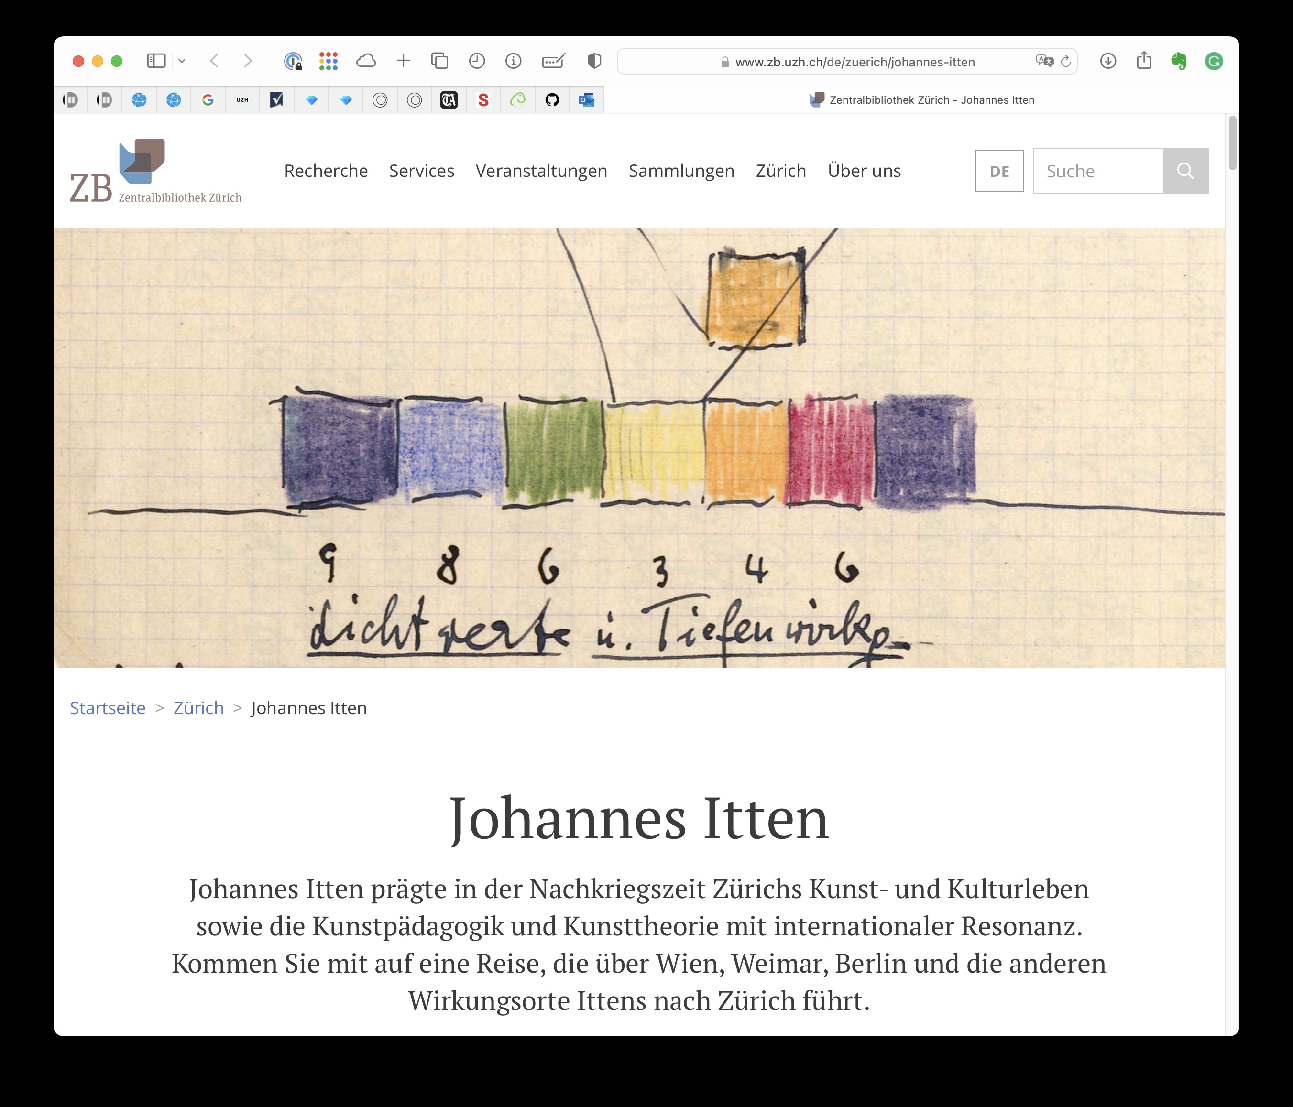The width and height of the screenshot is (1293, 1107).
Task: Click the info circle toolbar icon
Action: click(x=514, y=61)
